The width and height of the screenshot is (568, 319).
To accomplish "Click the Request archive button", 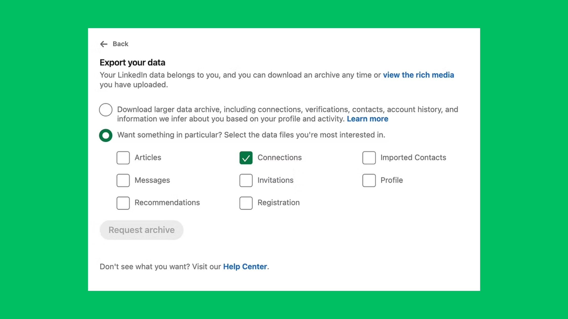I will click(141, 230).
